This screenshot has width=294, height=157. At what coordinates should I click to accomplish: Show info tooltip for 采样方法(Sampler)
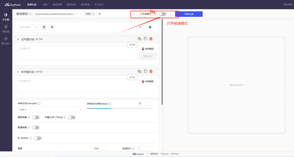[x=39, y=103]
